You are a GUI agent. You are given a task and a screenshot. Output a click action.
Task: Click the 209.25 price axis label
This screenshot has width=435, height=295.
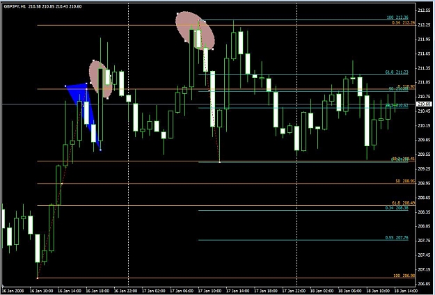[424, 168]
